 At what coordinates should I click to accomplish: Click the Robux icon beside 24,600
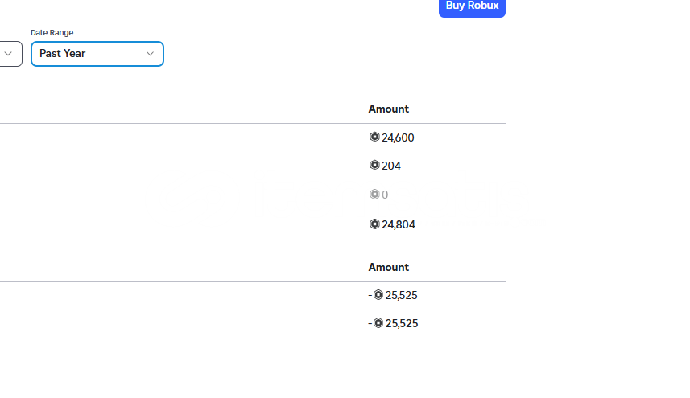pos(374,137)
